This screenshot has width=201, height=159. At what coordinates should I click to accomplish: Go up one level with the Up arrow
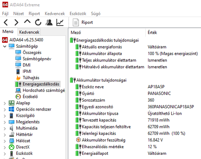27,22
